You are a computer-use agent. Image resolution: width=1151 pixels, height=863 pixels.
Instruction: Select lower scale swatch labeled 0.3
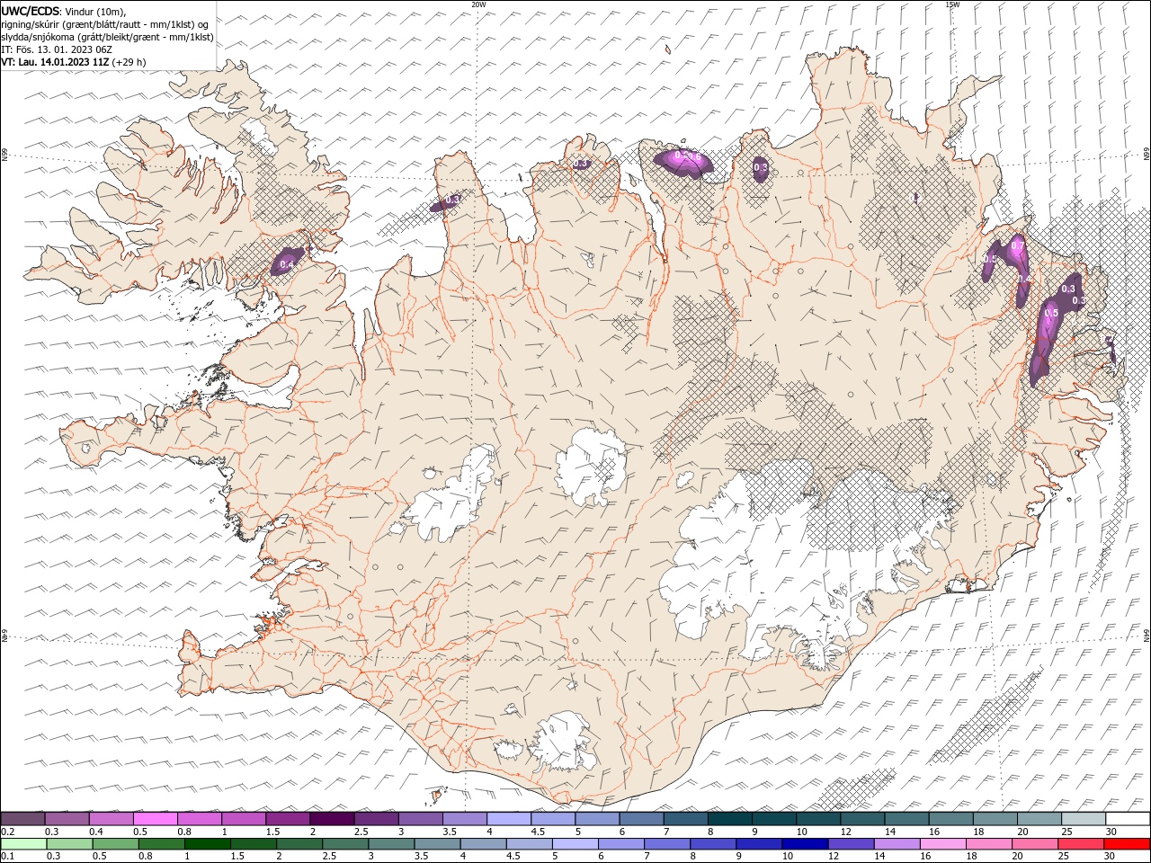69,844
